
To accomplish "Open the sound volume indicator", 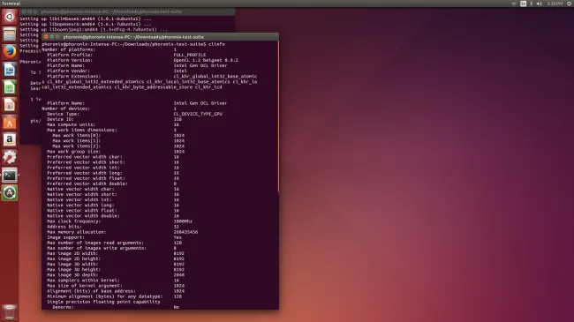I will point(540,4).
